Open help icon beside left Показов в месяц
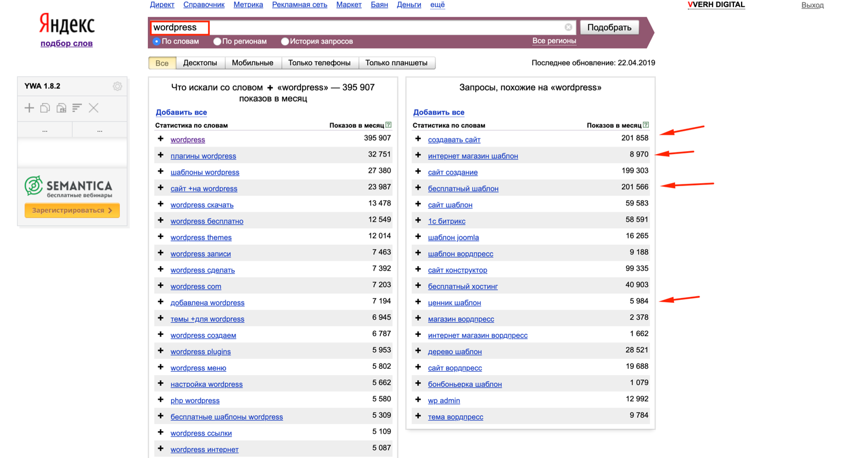841x458 pixels. click(389, 125)
